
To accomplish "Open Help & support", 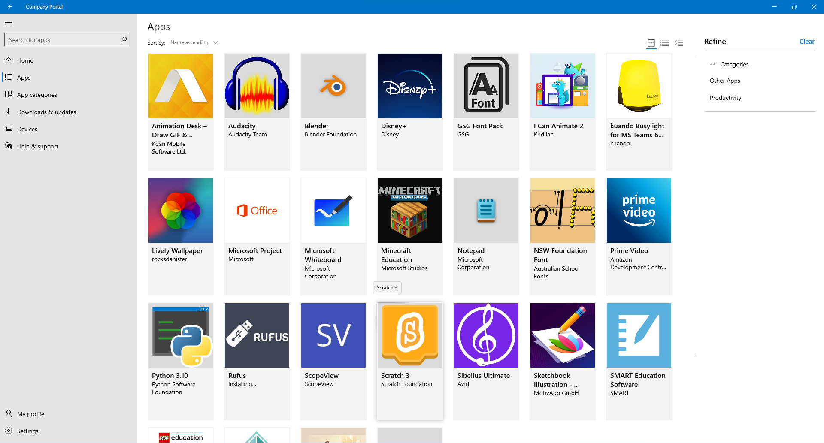I will (x=69, y=146).
